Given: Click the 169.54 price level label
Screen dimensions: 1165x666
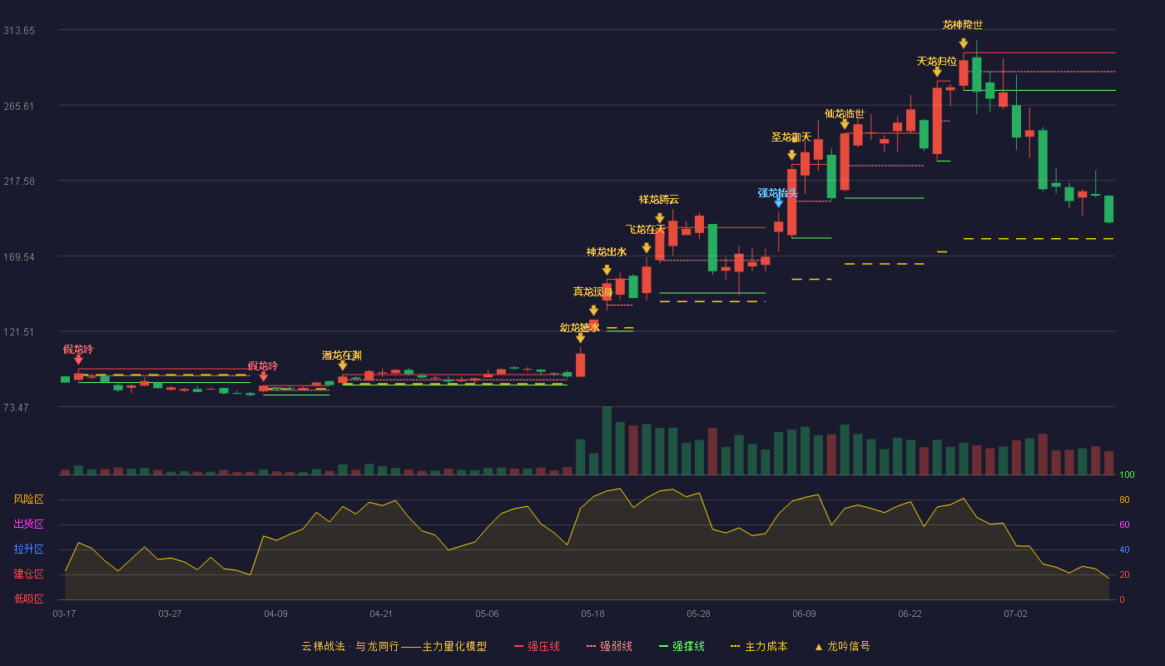Looking at the screenshot, I should 19,256.
